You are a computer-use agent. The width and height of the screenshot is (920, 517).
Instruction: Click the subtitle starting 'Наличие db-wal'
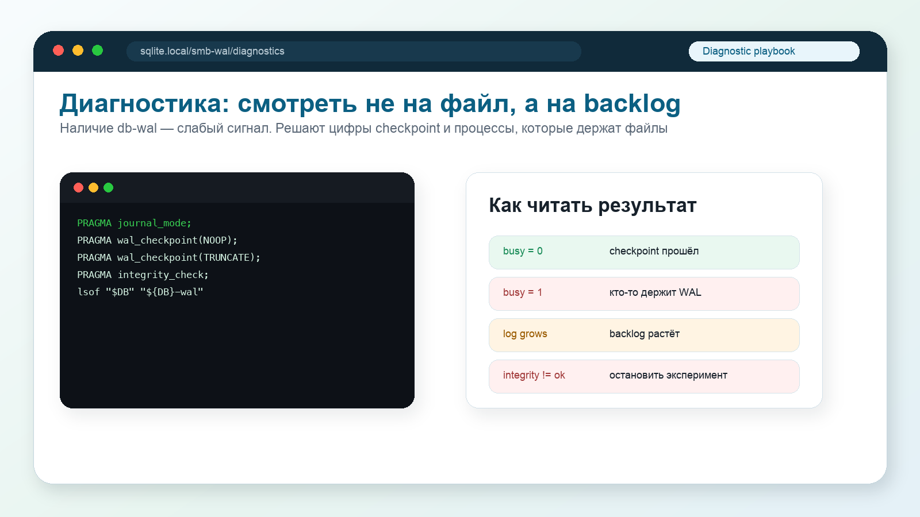pyautogui.click(x=363, y=128)
